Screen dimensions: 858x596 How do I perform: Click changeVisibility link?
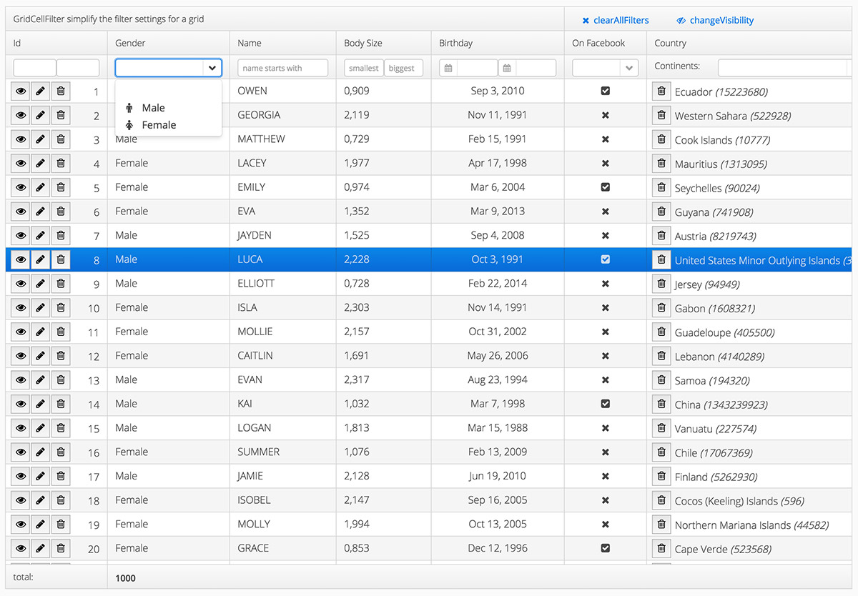(715, 21)
